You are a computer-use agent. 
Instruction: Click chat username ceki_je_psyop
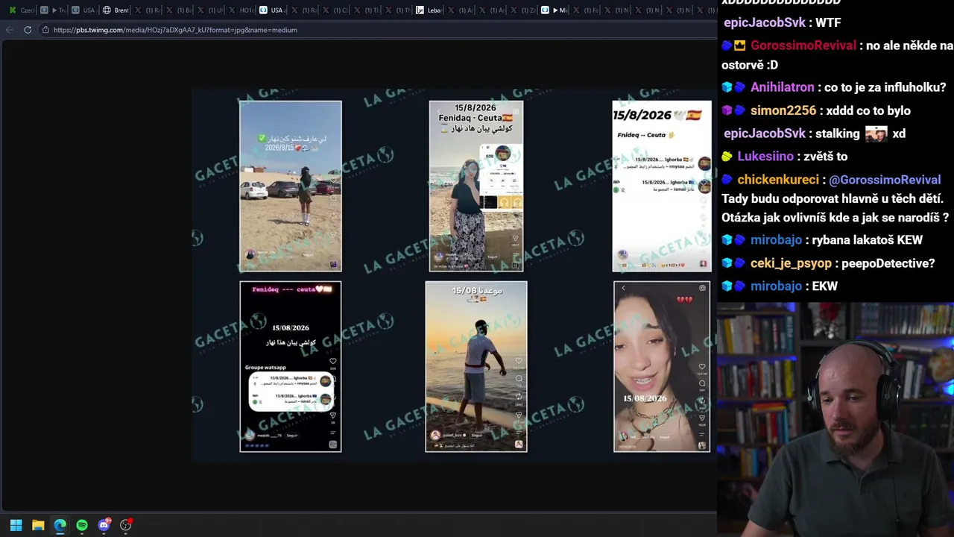coord(791,263)
